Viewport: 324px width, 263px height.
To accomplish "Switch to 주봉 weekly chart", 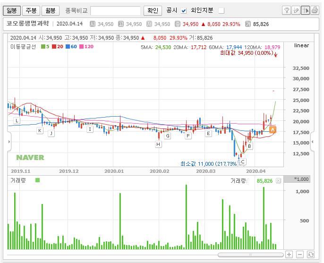I will [x=31, y=10].
